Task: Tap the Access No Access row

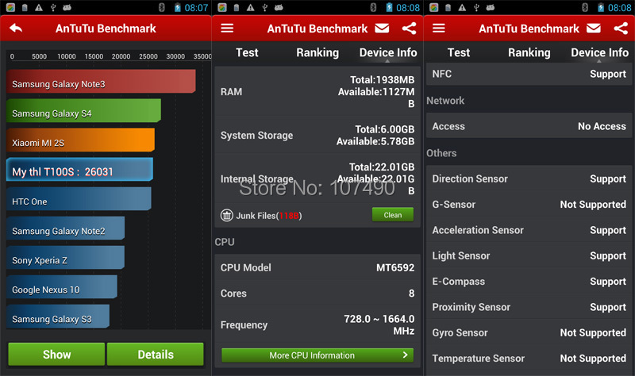Action: [529, 126]
